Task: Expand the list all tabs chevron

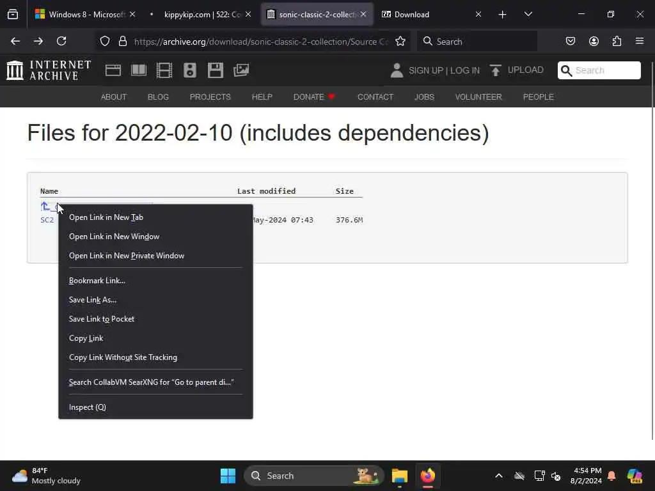Action: 528,14
